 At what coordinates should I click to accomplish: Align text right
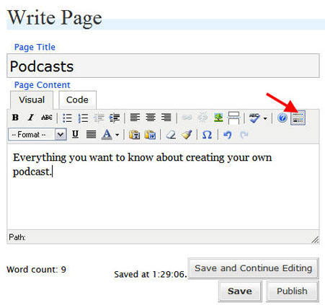point(166,118)
